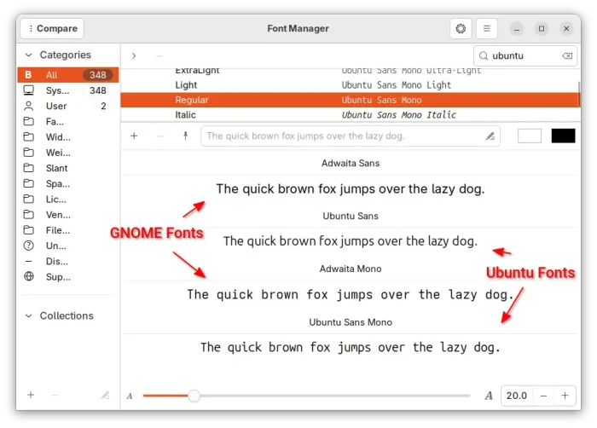Viewport: 597px width, 428px height.
Task: Select the User fonts category
Action: pyautogui.click(x=68, y=106)
